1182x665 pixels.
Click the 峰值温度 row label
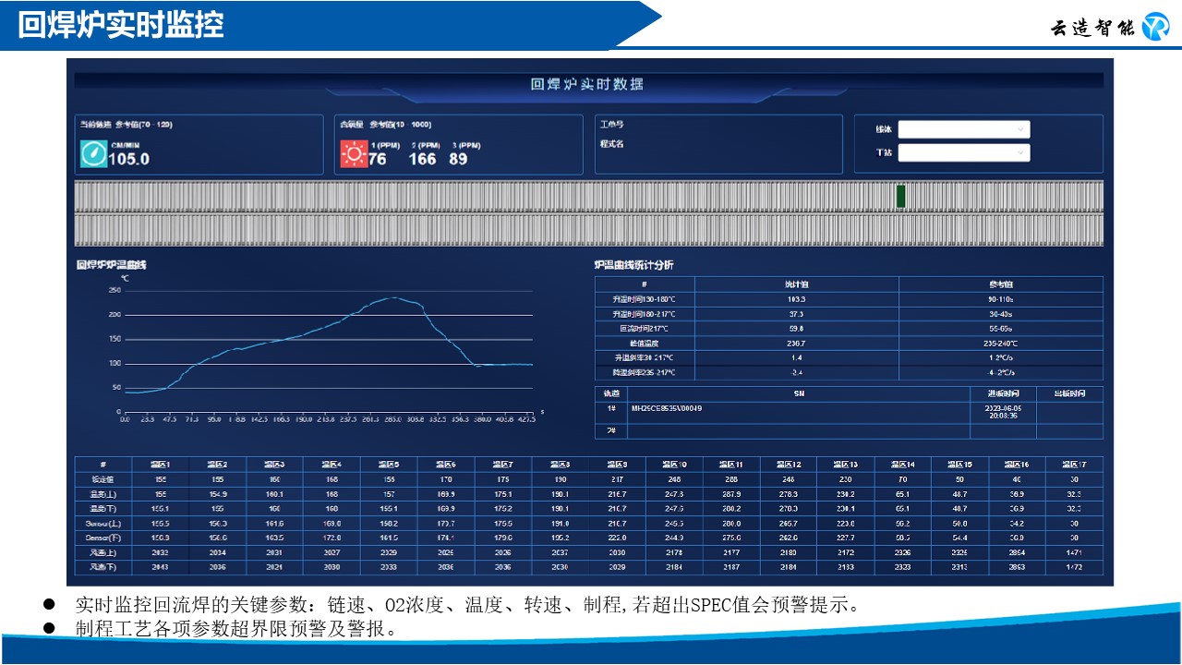[x=645, y=344]
